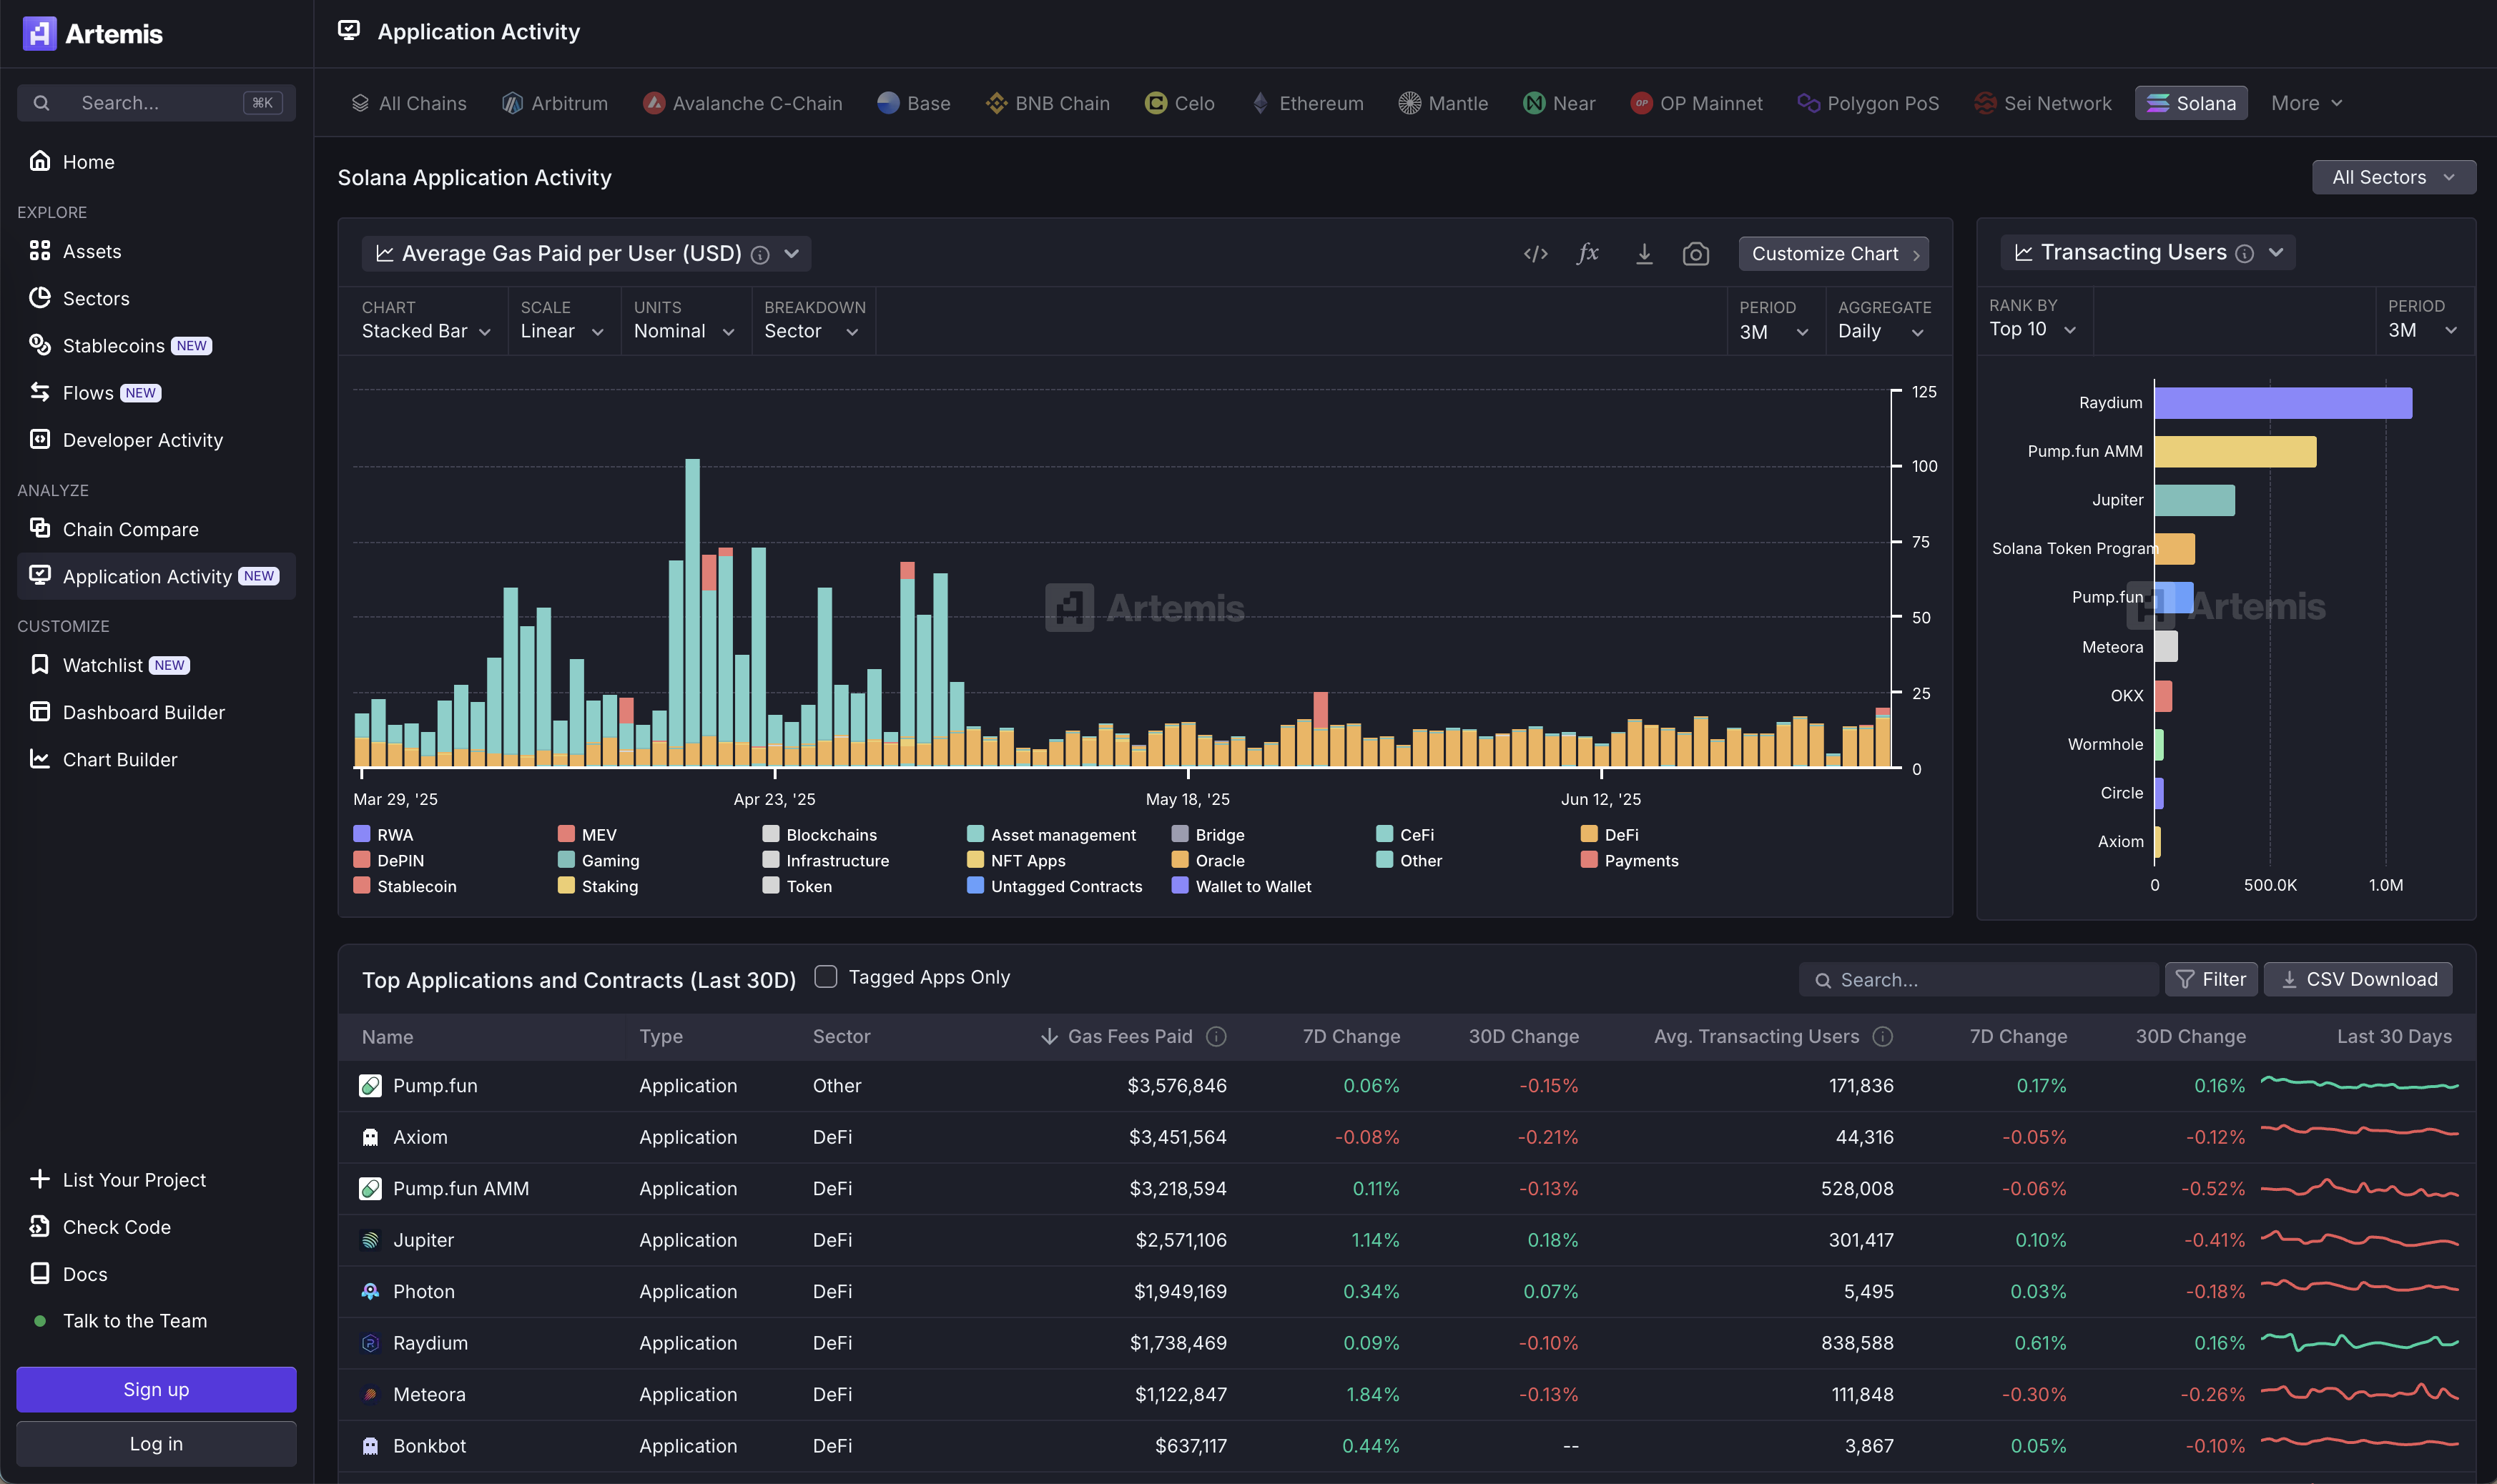This screenshot has height=1484, width=2497.
Task: Click info icon next to Avg. Transacting Users
Action: [1882, 1036]
